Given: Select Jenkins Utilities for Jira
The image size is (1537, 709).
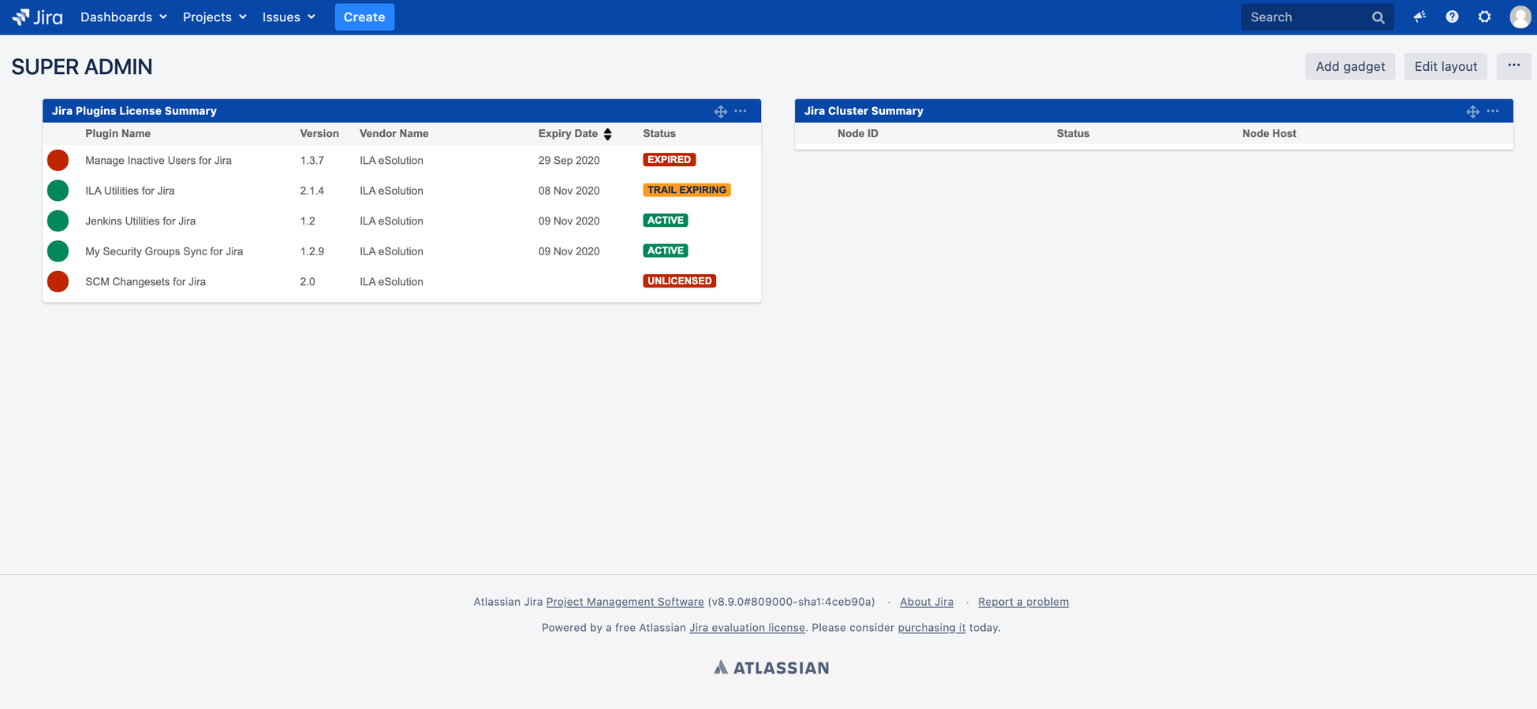Looking at the screenshot, I should coord(140,221).
